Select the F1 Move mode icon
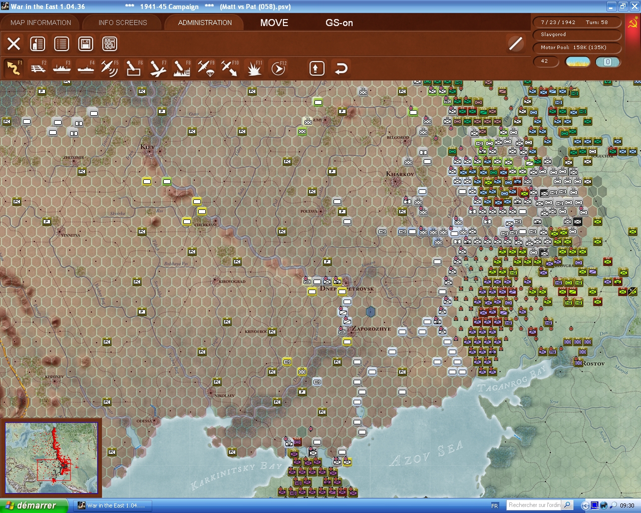The width and height of the screenshot is (641, 513). pyautogui.click(x=14, y=68)
